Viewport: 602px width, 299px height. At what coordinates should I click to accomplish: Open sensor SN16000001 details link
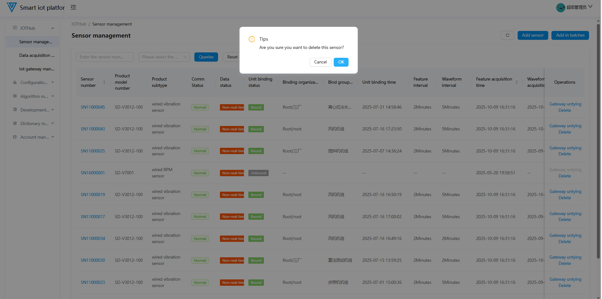pos(93,173)
